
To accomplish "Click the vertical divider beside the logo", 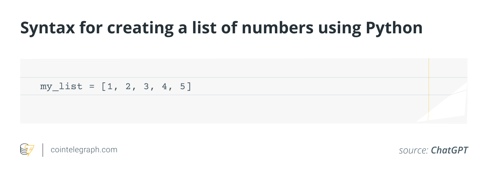I will point(43,150).
